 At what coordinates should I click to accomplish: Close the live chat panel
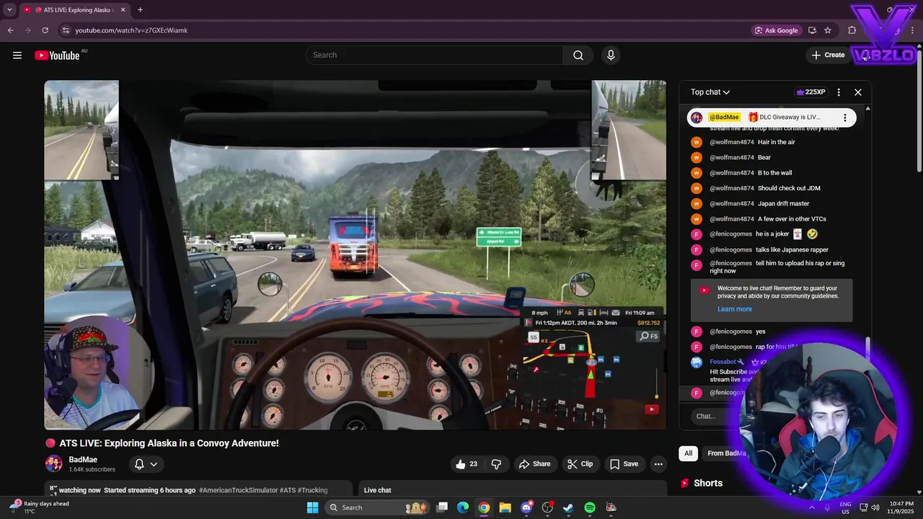[x=858, y=92]
